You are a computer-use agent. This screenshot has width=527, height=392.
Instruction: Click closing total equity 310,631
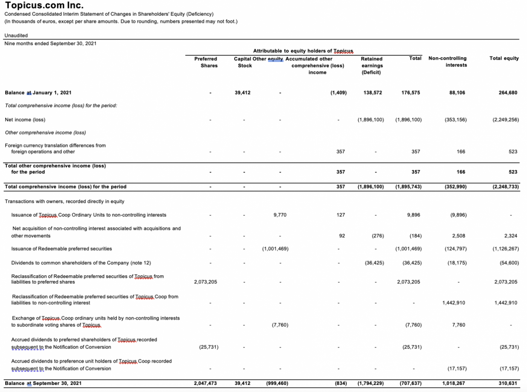[508, 383]
